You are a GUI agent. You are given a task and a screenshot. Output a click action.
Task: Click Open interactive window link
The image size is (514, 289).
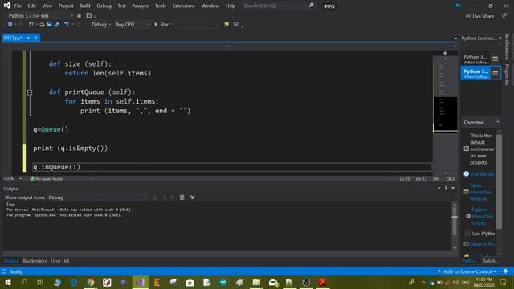pos(480,192)
